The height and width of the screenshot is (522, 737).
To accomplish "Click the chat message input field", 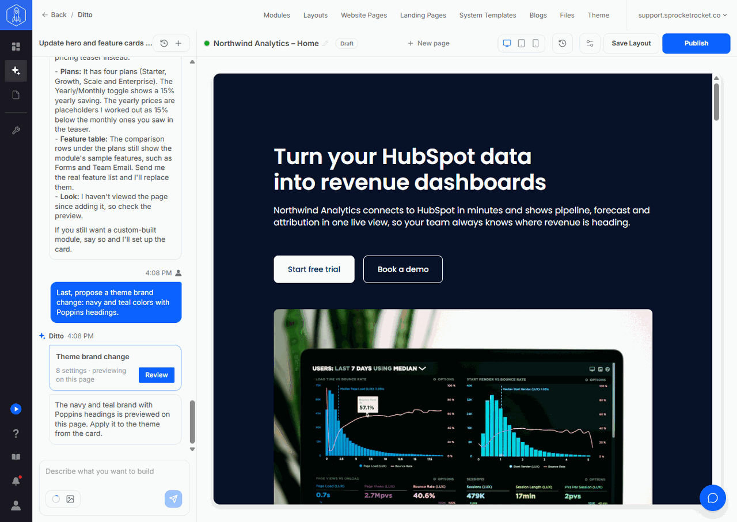I will pos(114,471).
